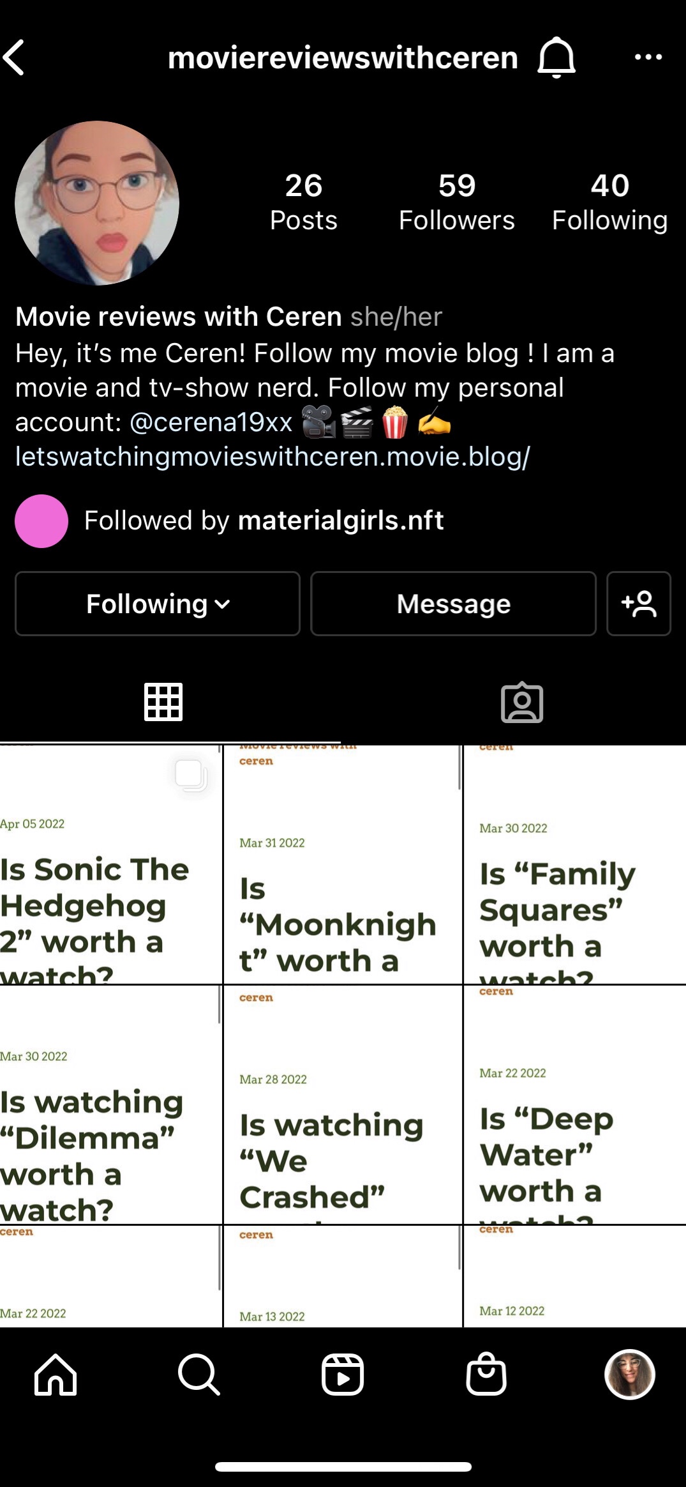Tap the cartoon profile picture

(x=97, y=203)
